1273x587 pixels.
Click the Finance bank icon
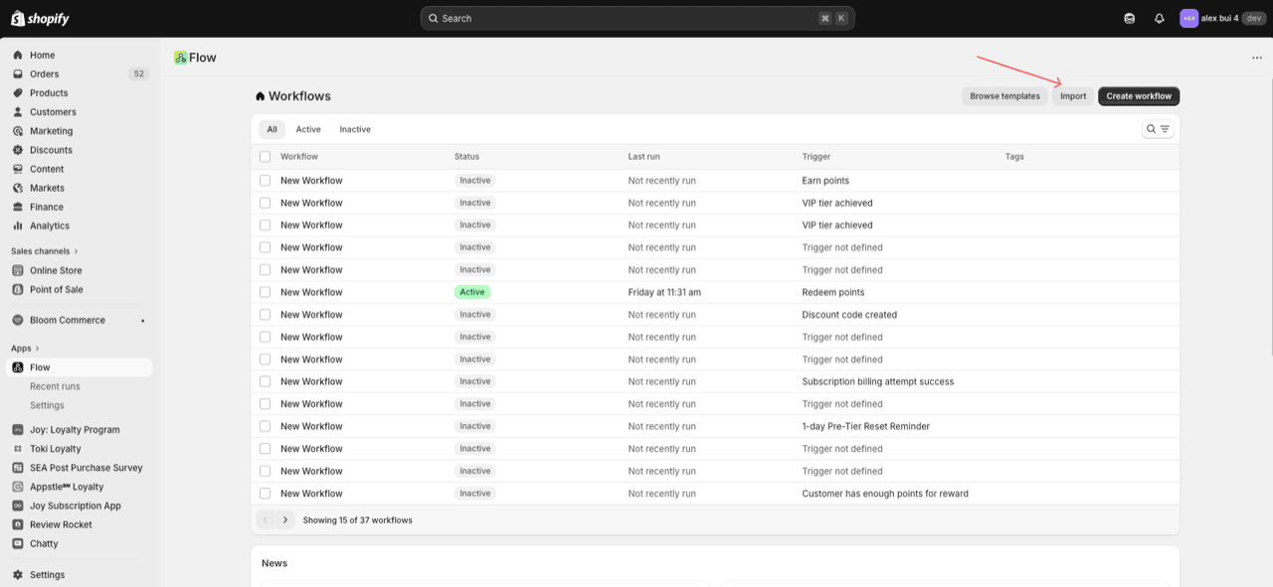click(x=18, y=207)
